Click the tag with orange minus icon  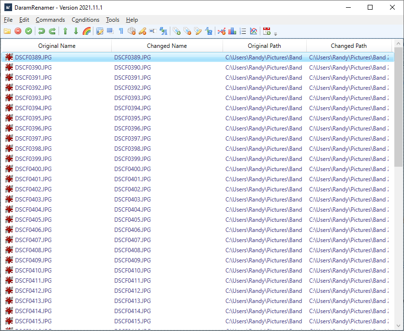(187, 31)
